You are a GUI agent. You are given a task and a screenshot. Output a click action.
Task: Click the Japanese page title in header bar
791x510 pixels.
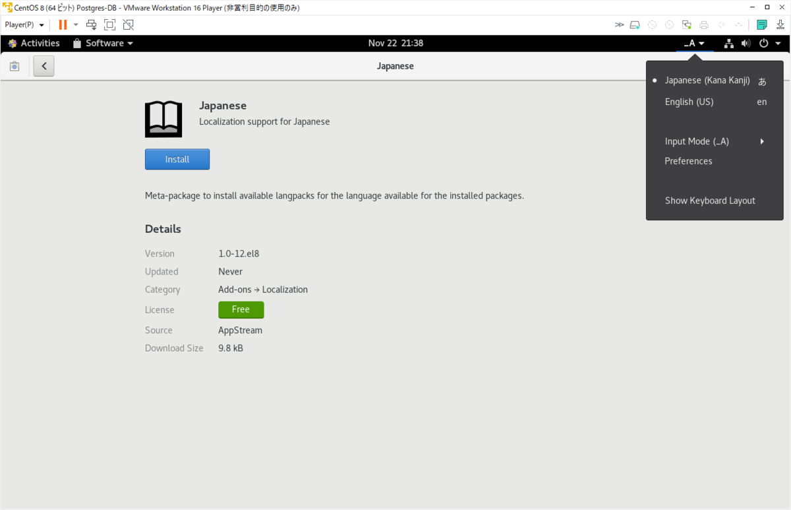coord(395,66)
